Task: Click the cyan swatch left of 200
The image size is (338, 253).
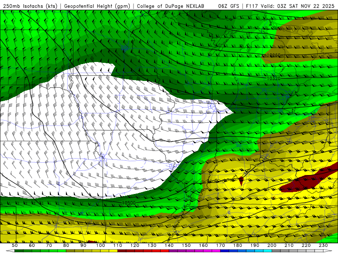Action: click(x=267, y=251)
